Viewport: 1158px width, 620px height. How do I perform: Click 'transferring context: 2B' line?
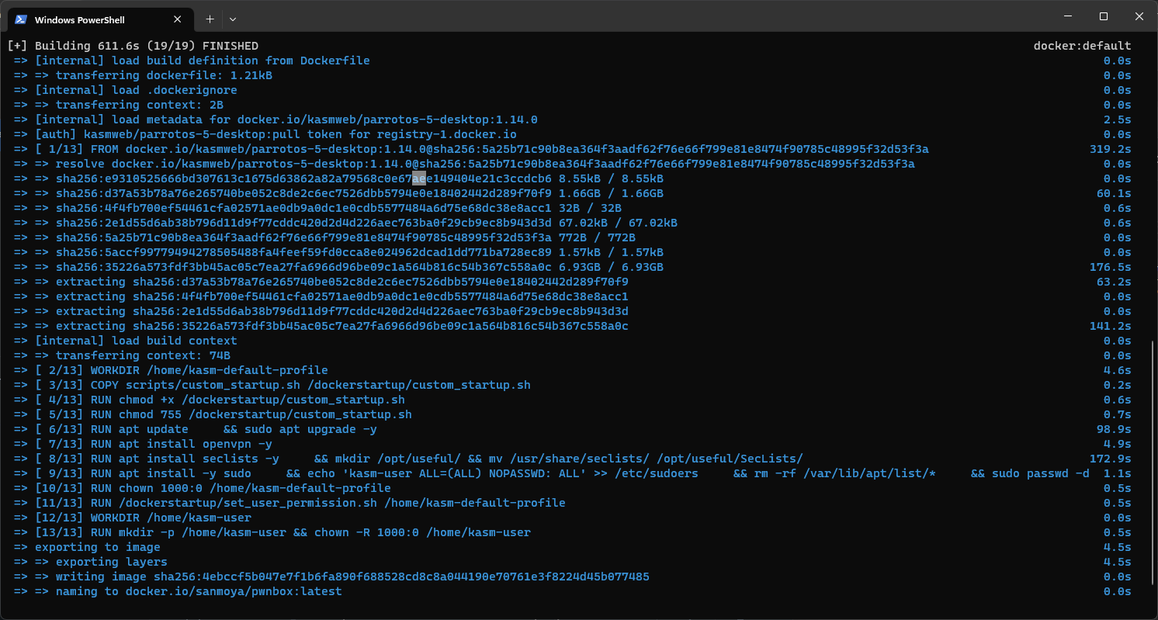(119, 105)
